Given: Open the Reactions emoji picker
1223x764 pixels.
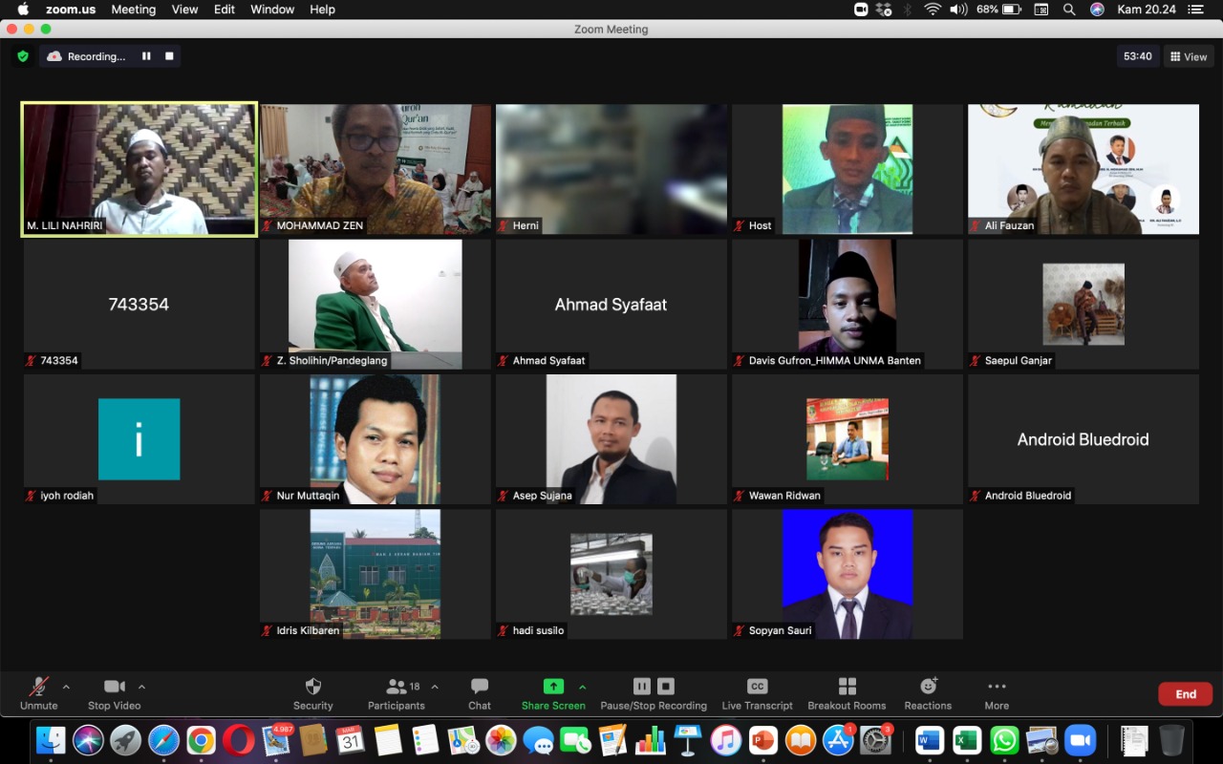Looking at the screenshot, I should 928,693.
